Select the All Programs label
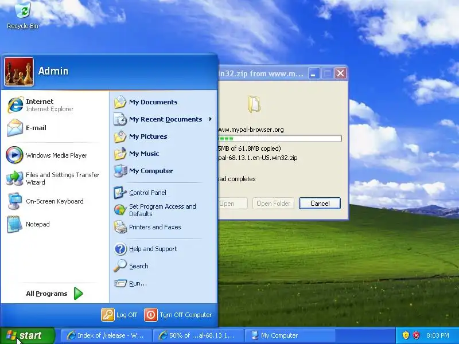Viewport: 459px width, 344px height. (x=46, y=294)
